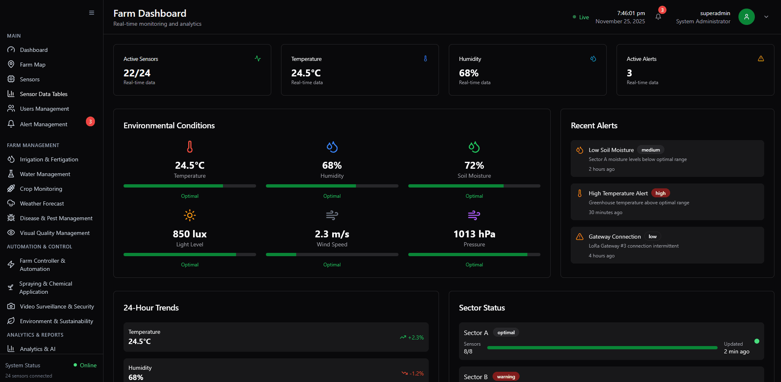Open the Sensor Data Tables menu item

43,94
